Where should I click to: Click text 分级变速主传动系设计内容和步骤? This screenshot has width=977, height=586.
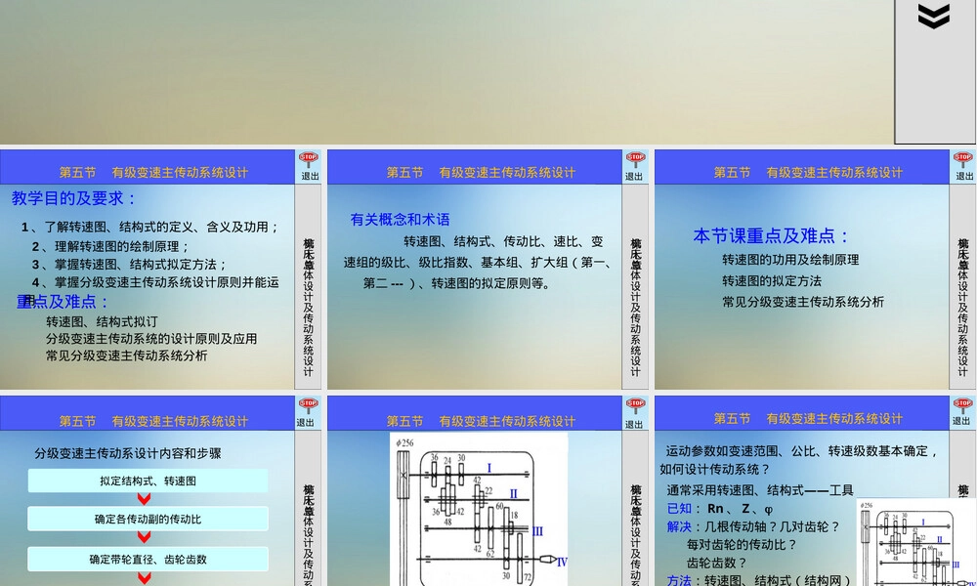point(128,453)
